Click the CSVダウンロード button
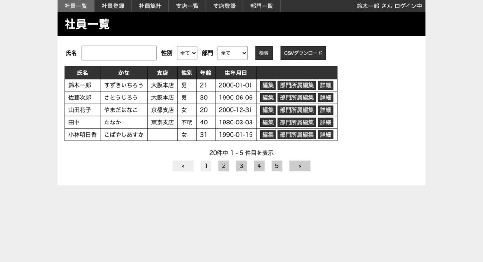The image size is (483, 262). pos(303,53)
